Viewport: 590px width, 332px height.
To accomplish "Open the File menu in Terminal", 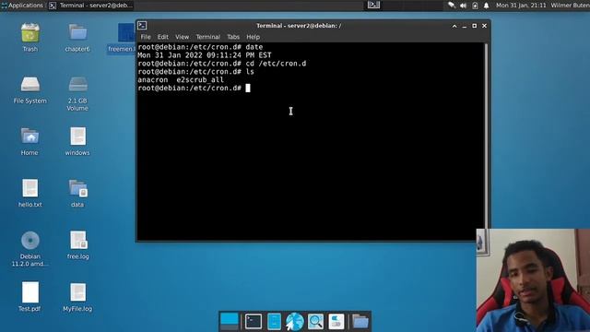I will [146, 37].
